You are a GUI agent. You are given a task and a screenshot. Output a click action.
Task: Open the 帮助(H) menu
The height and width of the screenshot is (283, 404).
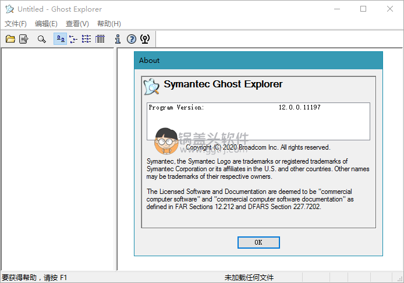[x=109, y=24]
